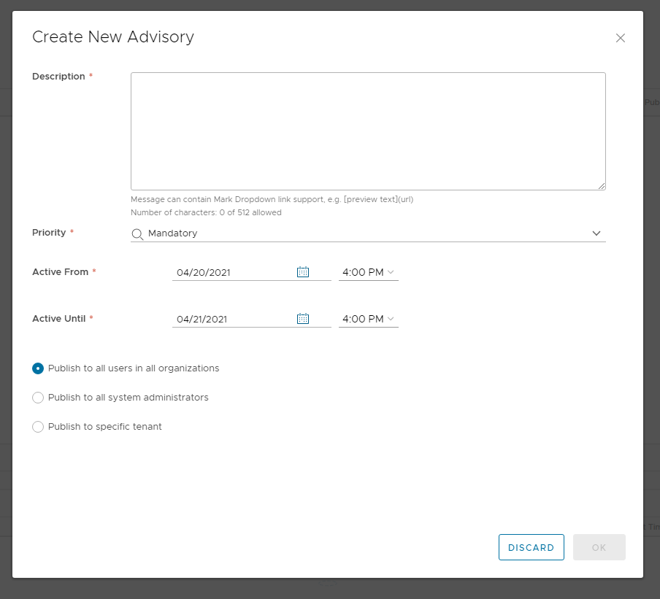The width and height of the screenshot is (660, 599).
Task: Close the Create New Advisory dialog via X icon
Action: pyautogui.click(x=620, y=38)
